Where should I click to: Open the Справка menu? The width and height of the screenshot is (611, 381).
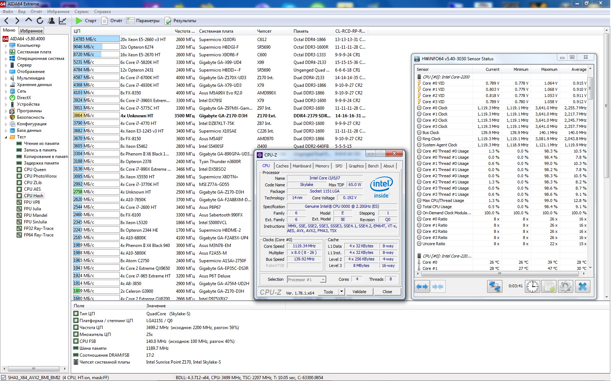pos(102,12)
